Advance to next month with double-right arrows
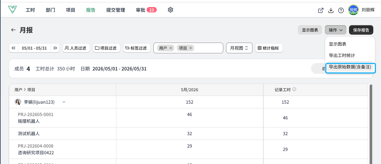381x164 pixels. [55, 48]
